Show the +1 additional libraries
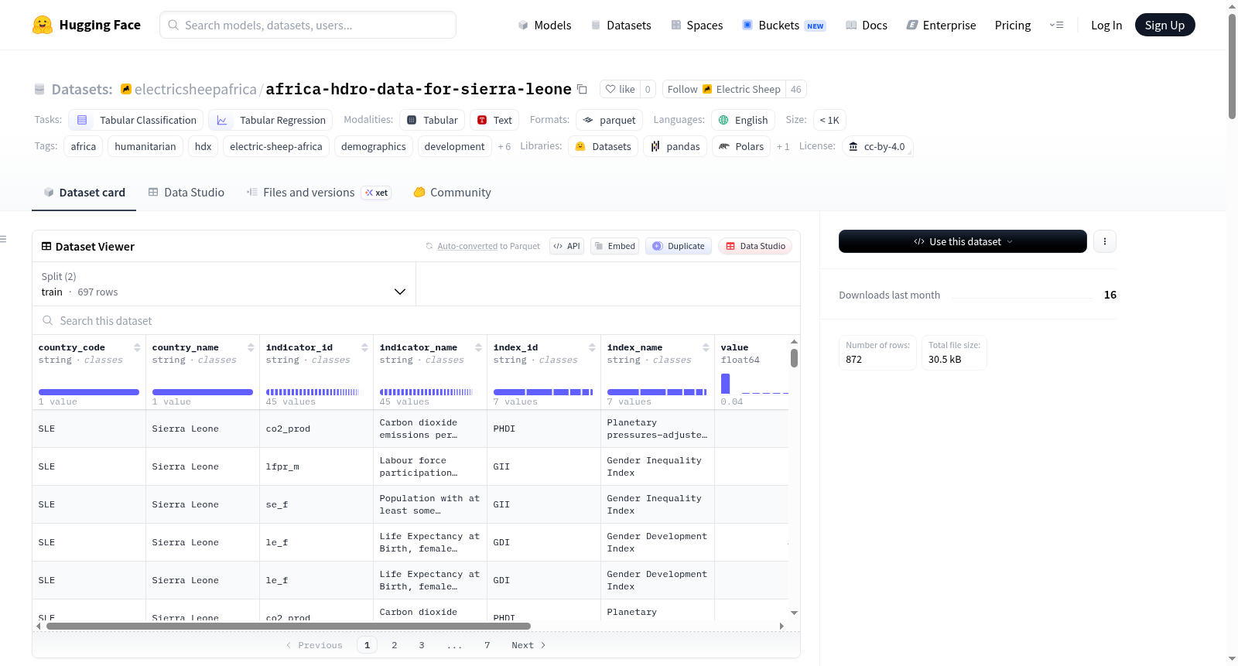1238x666 pixels. [x=783, y=146]
